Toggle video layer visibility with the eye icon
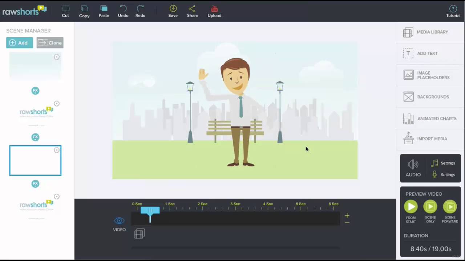Viewport: 465px width, 261px height. tap(119, 220)
